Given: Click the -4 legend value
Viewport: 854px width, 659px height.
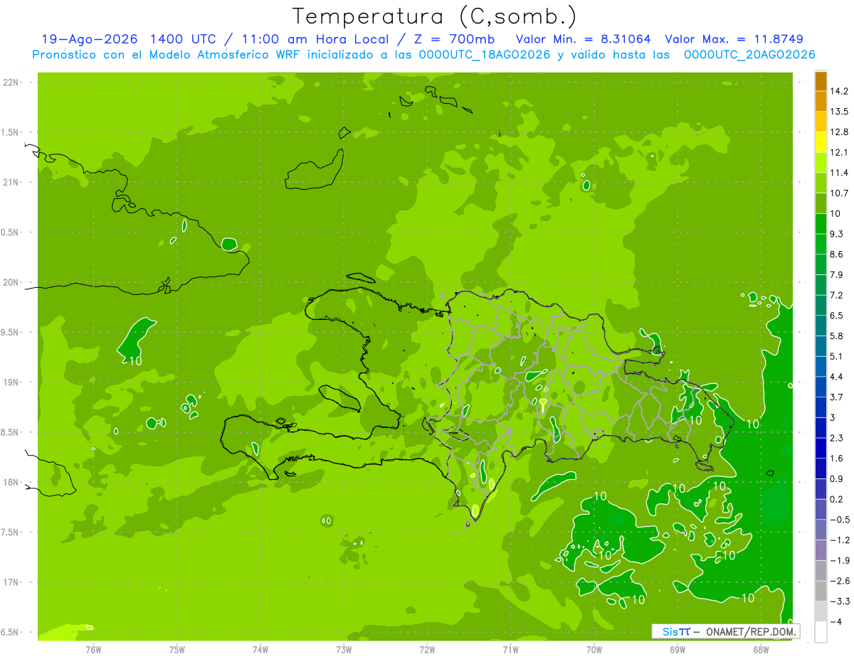Looking at the screenshot, I should [835, 621].
